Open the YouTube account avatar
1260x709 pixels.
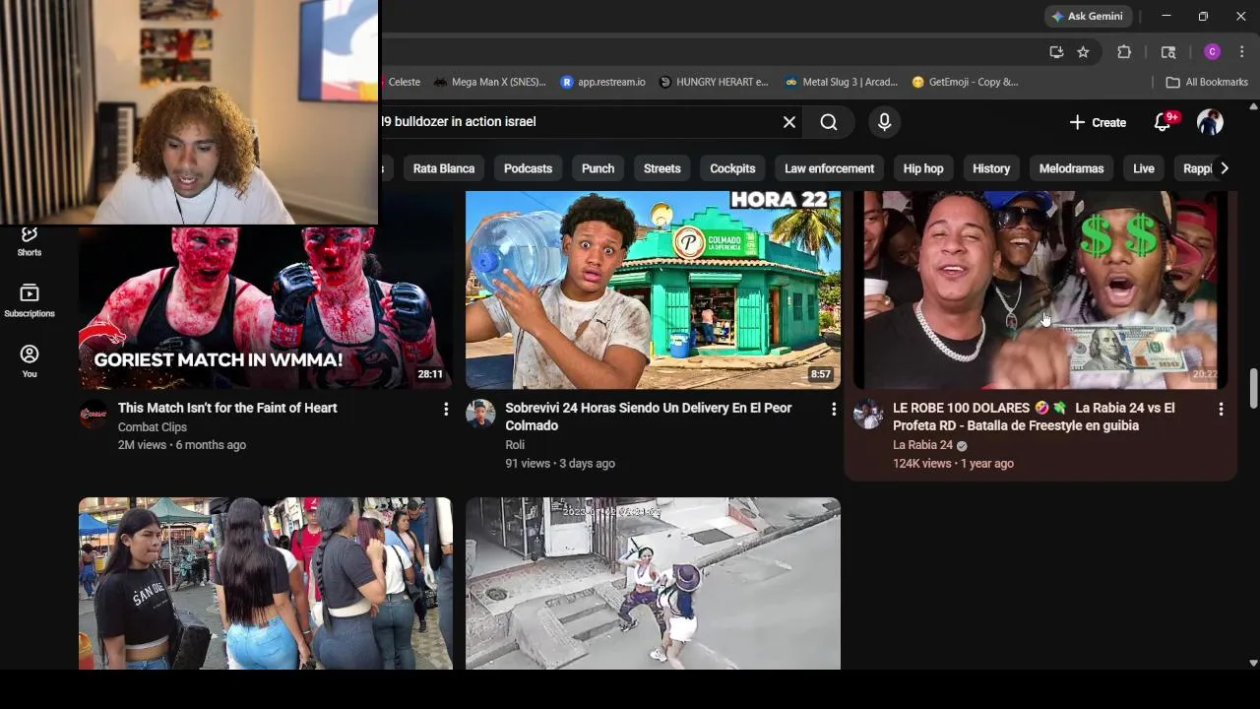(x=1210, y=122)
